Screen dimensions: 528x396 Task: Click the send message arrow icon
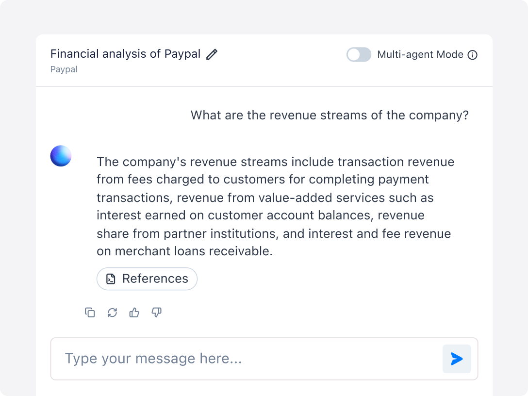[456, 359]
